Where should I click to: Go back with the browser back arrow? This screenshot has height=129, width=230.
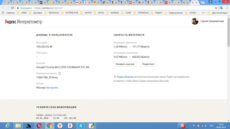pyautogui.click(x=3, y=8)
